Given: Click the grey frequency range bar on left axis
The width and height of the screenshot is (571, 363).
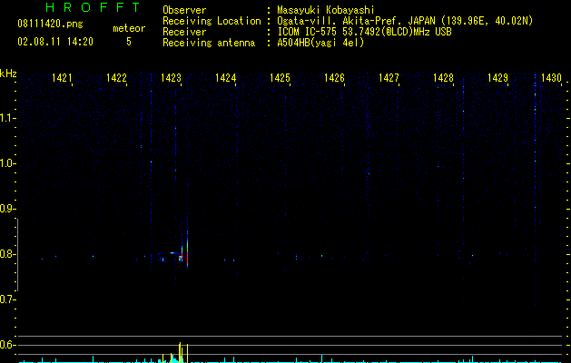Looking at the screenshot, I should tap(17, 255).
